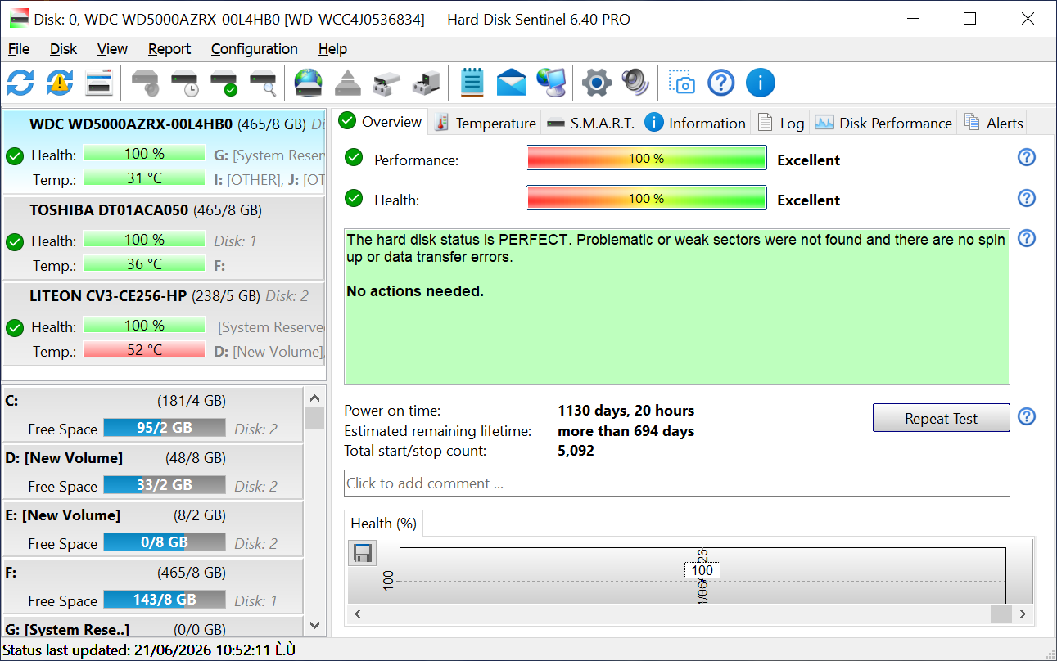Select the Health (%) graph tab
Viewport: 1057px width, 661px height.
pos(383,524)
